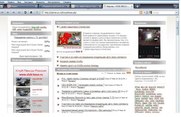Click the RSS feed icon in address bar
This screenshot has height=117, width=181.
(141, 13)
